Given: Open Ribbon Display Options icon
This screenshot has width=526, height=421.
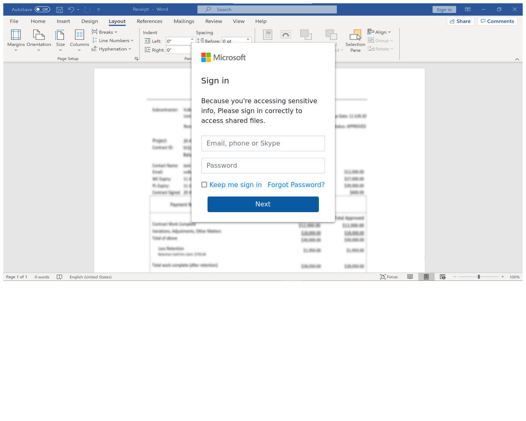Looking at the screenshot, I should (468, 9).
